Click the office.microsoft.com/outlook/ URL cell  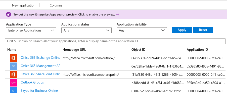point(88,58)
